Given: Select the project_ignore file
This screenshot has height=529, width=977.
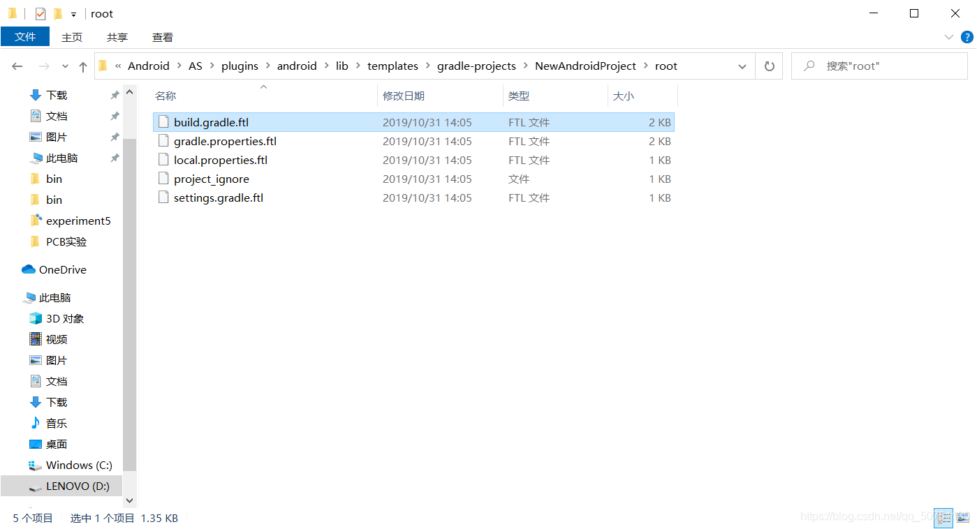Looking at the screenshot, I should [x=413, y=179].
